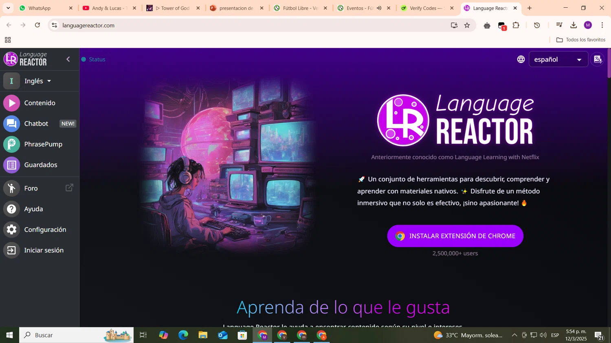Open browser history clock icon

tap(537, 25)
